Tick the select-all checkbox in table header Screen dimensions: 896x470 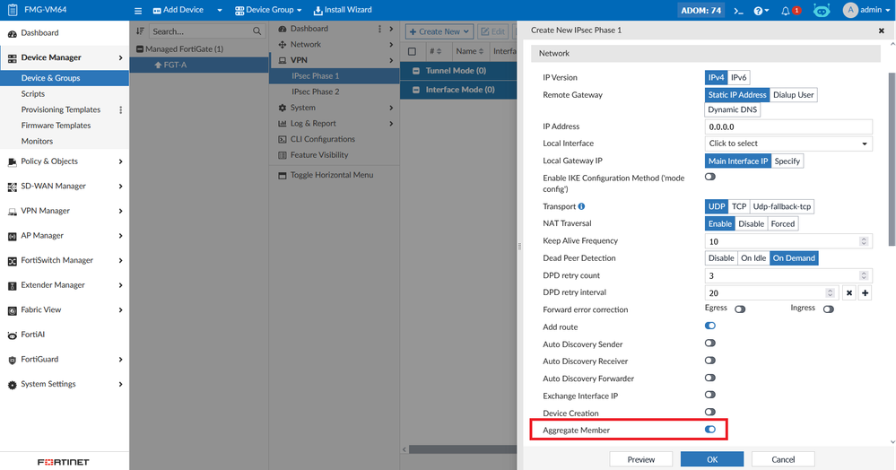click(412, 51)
